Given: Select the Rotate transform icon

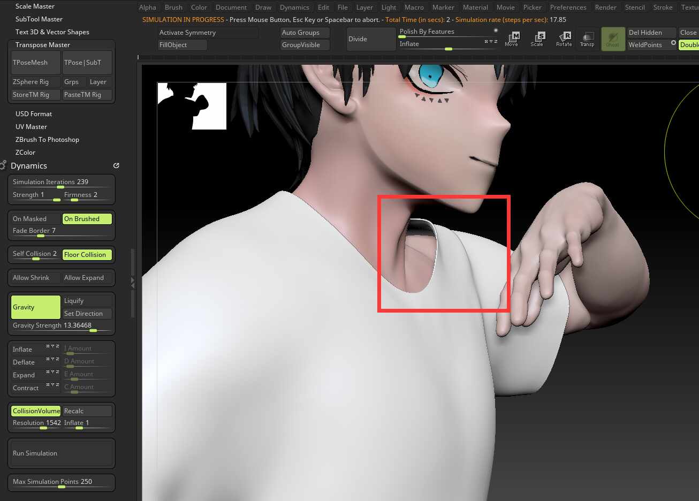Looking at the screenshot, I should pyautogui.click(x=564, y=39).
